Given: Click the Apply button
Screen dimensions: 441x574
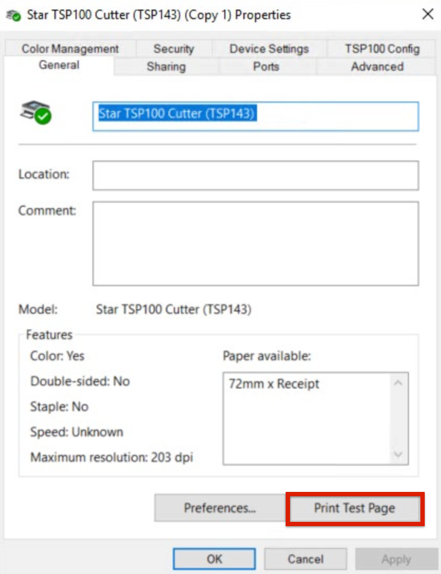Looking at the screenshot, I should click(x=396, y=559).
